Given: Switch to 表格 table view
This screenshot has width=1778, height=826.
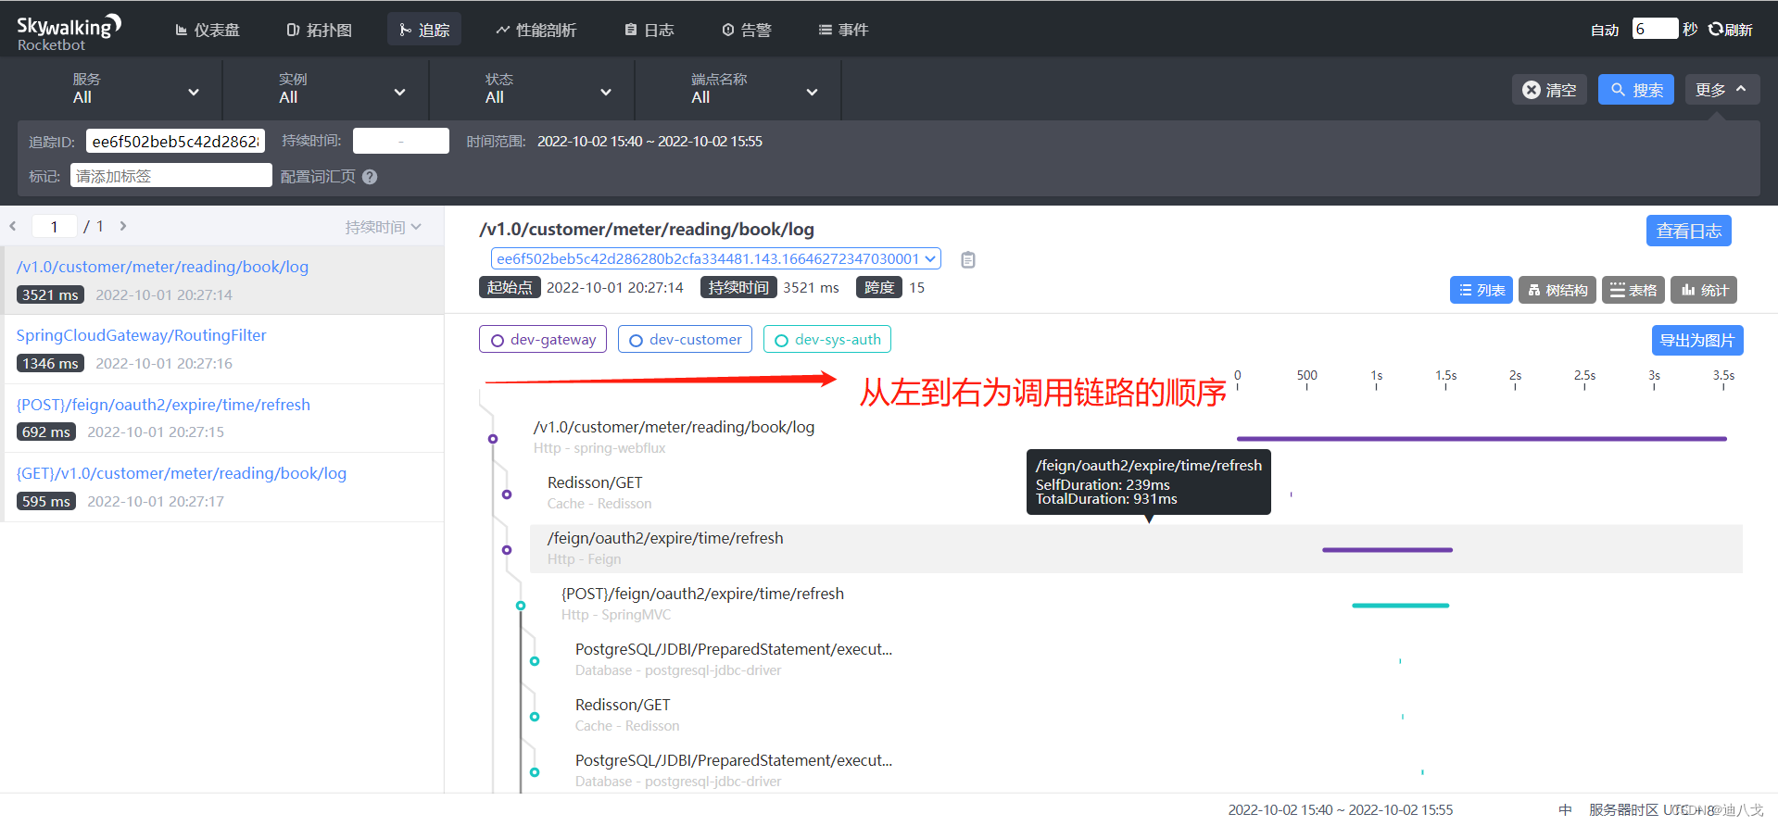Looking at the screenshot, I should [1633, 290].
